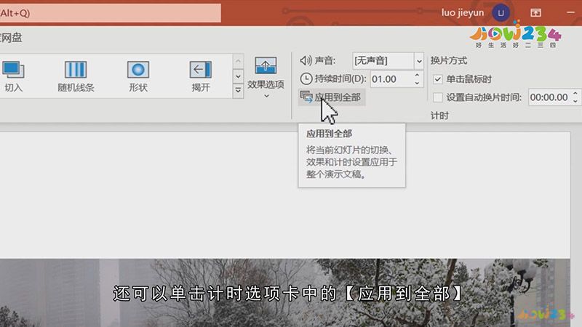The image size is (582, 327).
Task: Select the 随机线条 transition effect
Action: click(76, 76)
